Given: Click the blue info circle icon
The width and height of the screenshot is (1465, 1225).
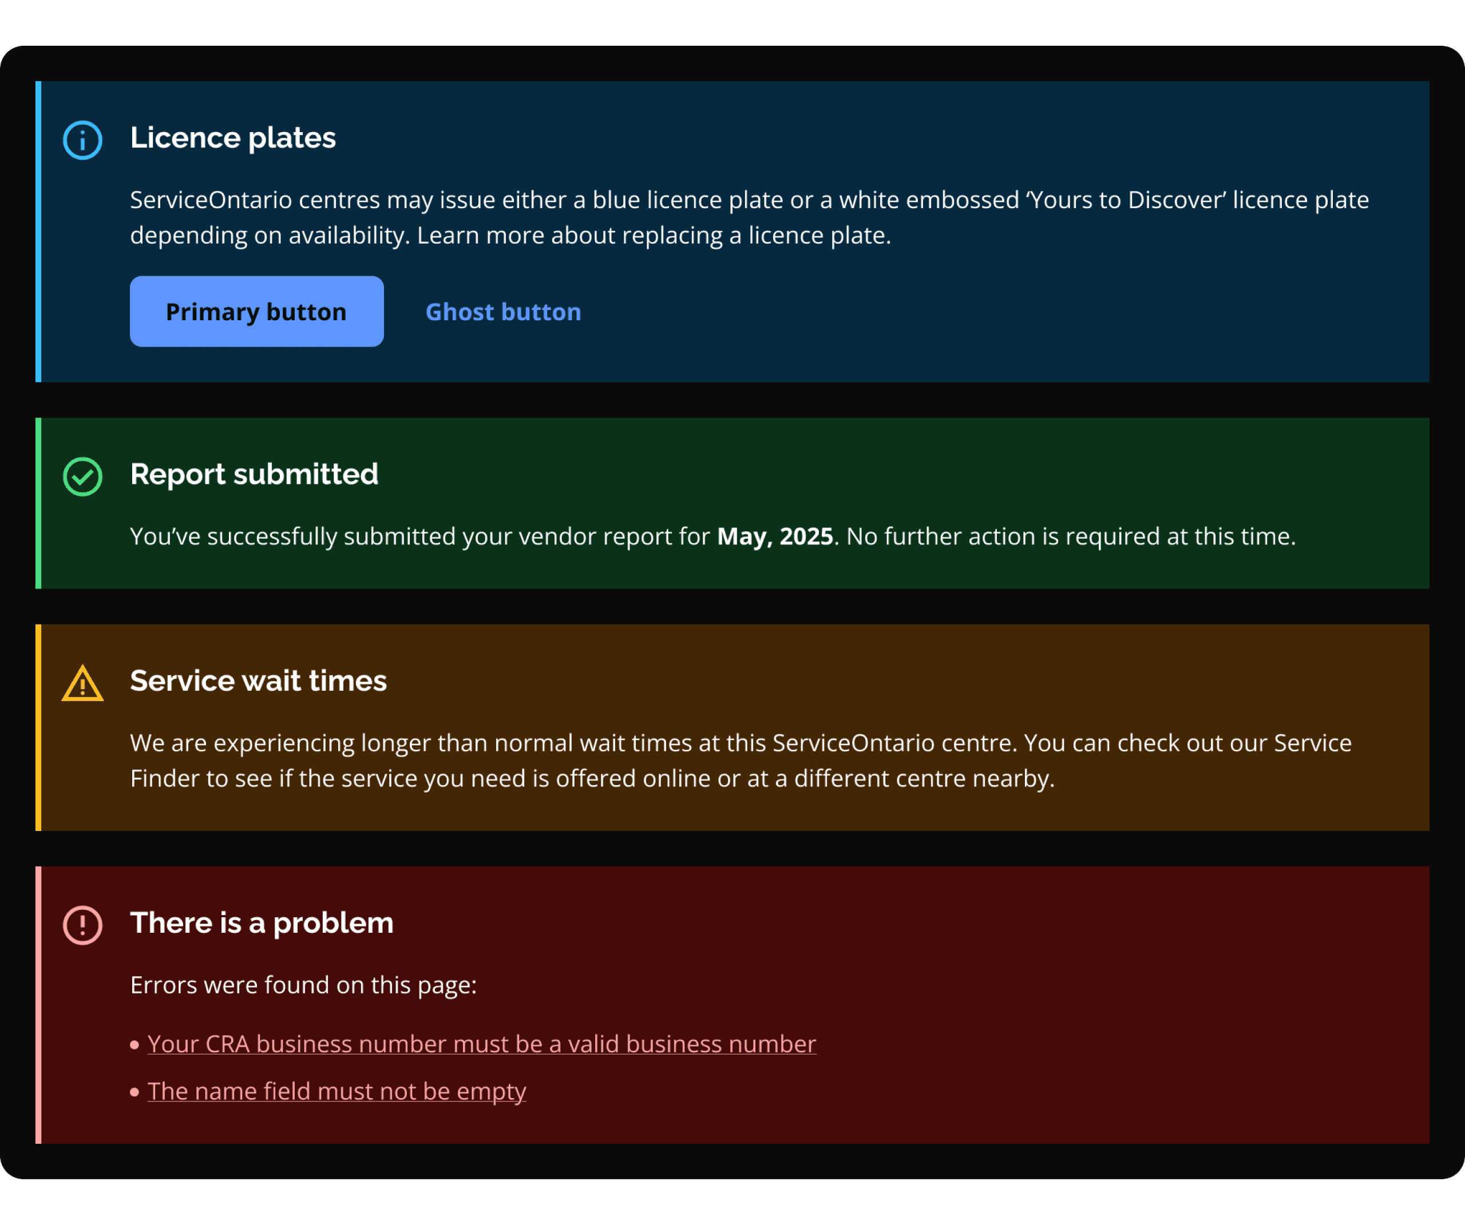Looking at the screenshot, I should 82,140.
